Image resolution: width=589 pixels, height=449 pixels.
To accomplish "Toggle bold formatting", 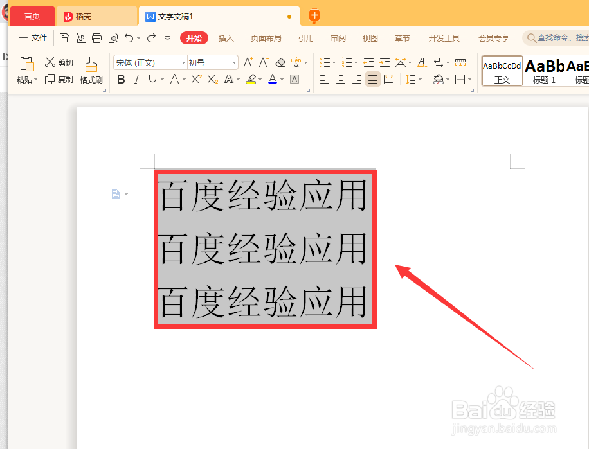I will (x=121, y=79).
